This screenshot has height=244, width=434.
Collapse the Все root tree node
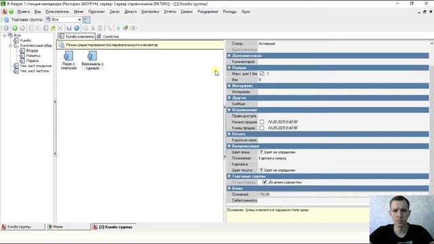point(5,35)
